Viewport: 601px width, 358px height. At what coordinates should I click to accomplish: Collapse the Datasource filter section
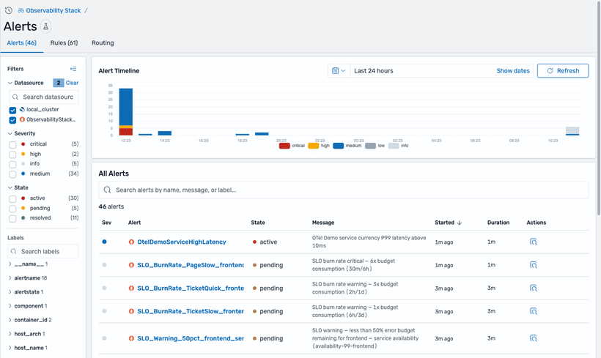[10, 83]
